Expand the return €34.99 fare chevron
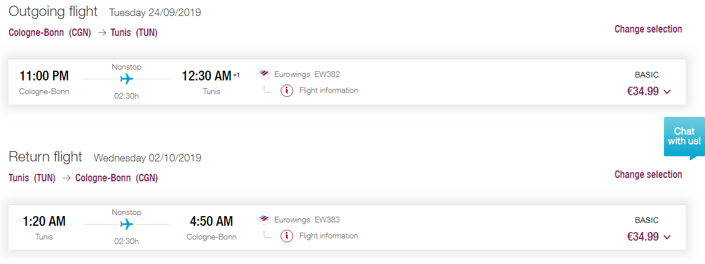Image resolution: width=705 pixels, height=264 pixels. (x=667, y=237)
